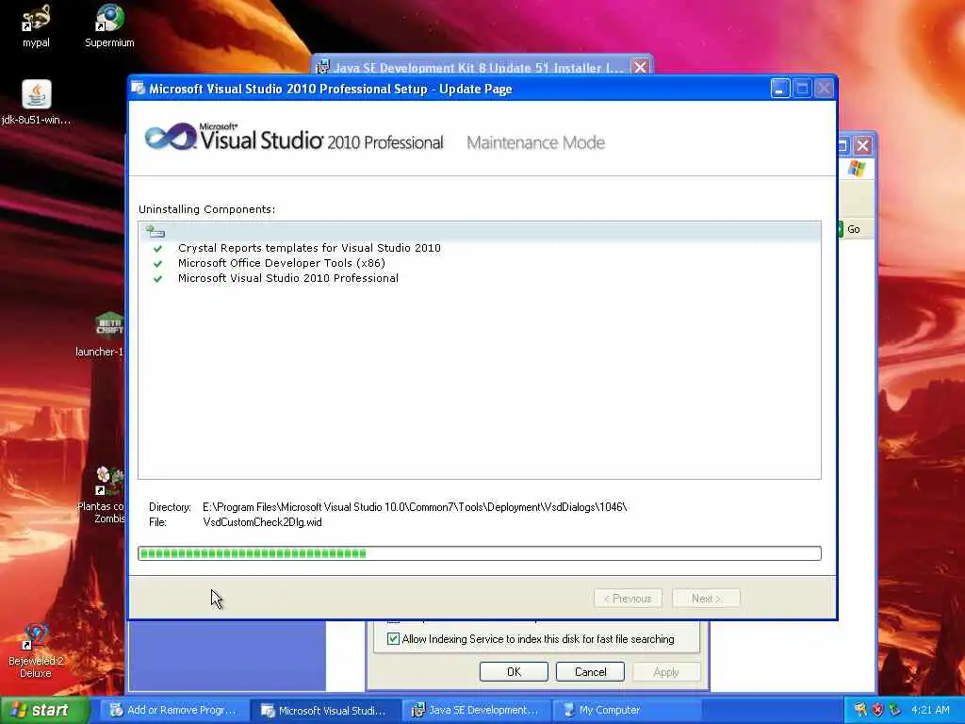
Task: Open the BetaCraft launcher desktop icon
Action: pyautogui.click(x=109, y=335)
